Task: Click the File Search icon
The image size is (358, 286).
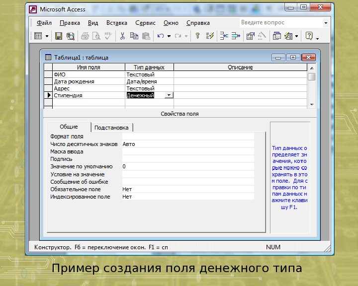Action: click(70, 36)
